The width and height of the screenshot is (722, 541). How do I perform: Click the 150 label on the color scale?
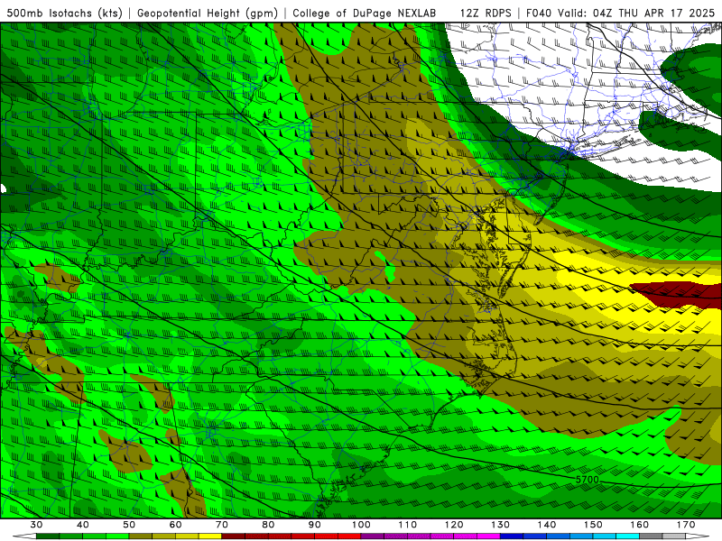coord(593,525)
